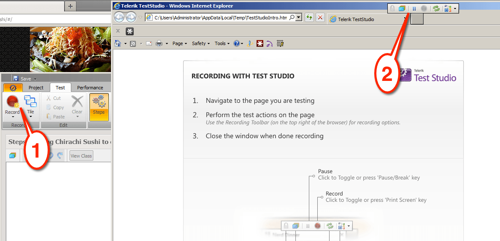
Task: Click the new tab plus button in left browser
Action: [x=70, y=6]
